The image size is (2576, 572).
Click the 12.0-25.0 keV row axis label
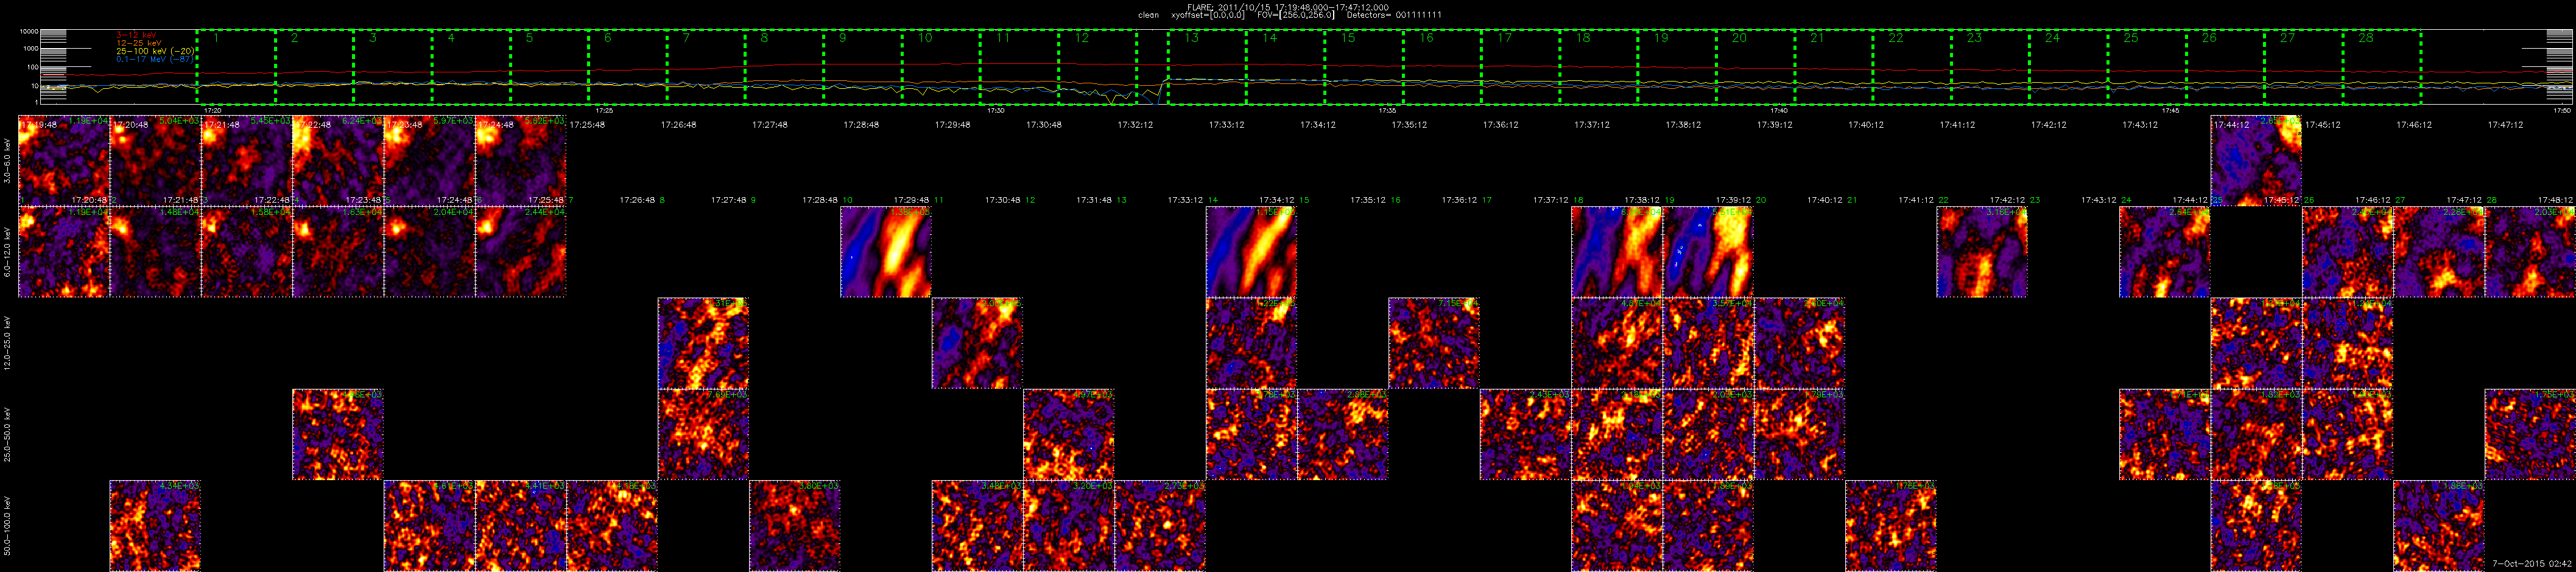pyautogui.click(x=8, y=343)
